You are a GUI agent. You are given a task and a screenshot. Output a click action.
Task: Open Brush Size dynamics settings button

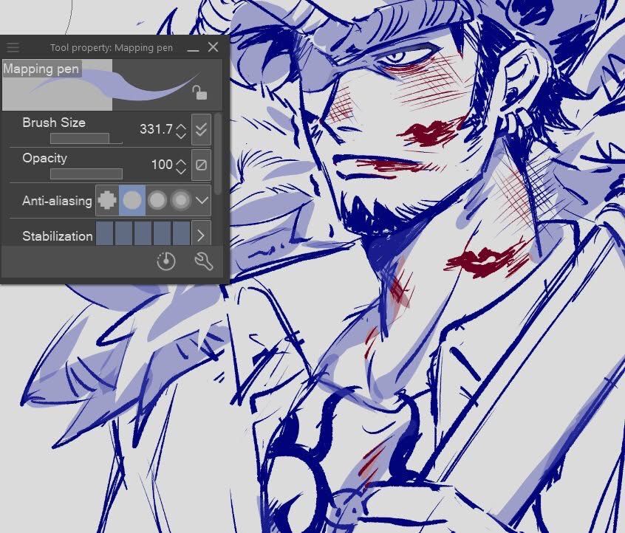point(201,129)
